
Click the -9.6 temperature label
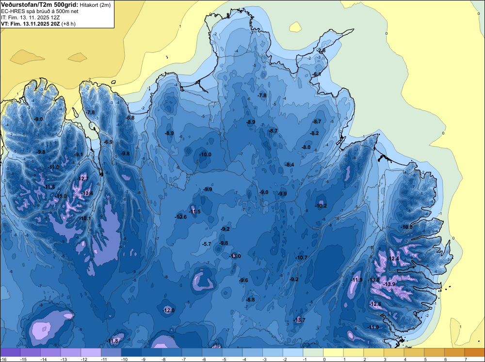[x=243, y=280]
